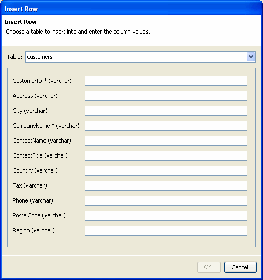Click the 'Choose a table to insert into' description
This screenshot has height=280, width=263.
(x=78, y=32)
